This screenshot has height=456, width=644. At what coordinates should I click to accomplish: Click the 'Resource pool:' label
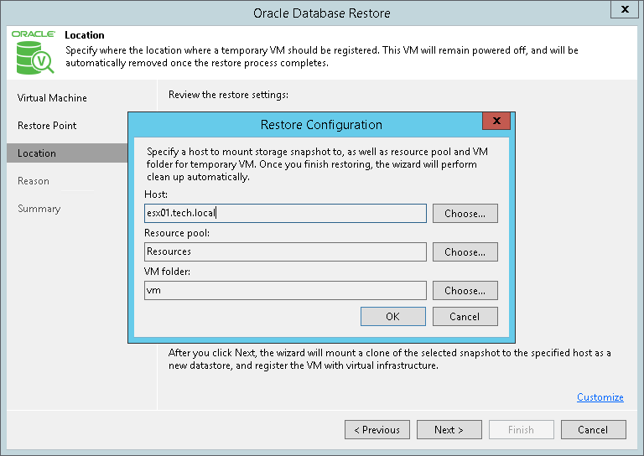coord(177,233)
